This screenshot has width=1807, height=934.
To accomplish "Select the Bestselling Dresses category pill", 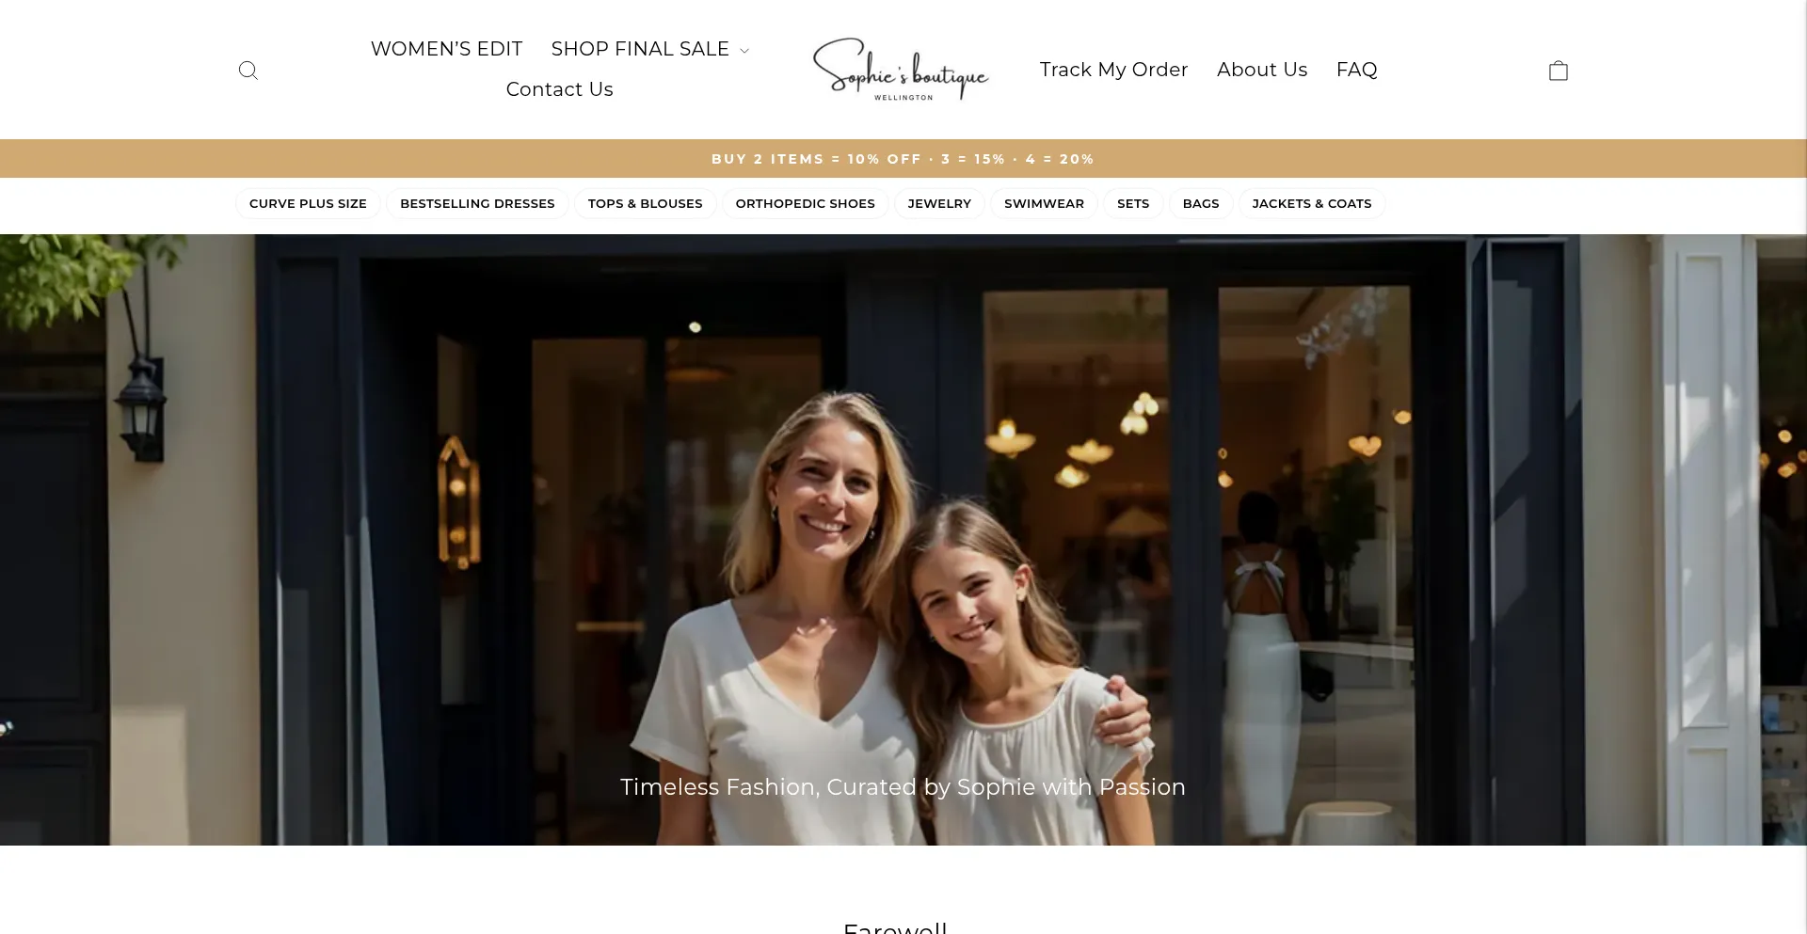I will [x=477, y=204].
